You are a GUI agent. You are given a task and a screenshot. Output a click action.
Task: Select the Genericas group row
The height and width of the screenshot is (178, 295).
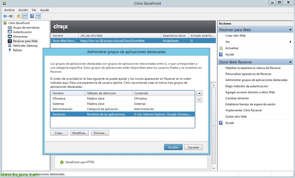click(122, 114)
